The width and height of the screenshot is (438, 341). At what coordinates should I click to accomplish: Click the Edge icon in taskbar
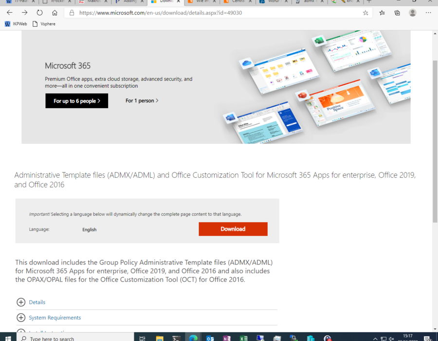click(193, 338)
